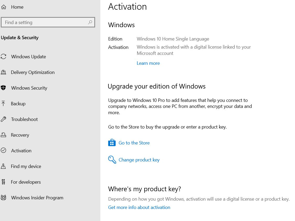Open Find my device settings

pyautogui.click(x=26, y=166)
